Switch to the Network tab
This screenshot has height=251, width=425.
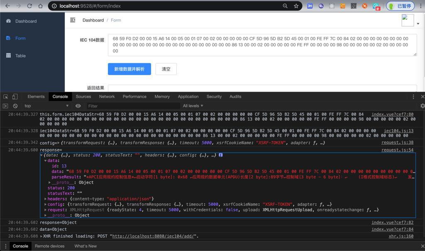coord(107,97)
